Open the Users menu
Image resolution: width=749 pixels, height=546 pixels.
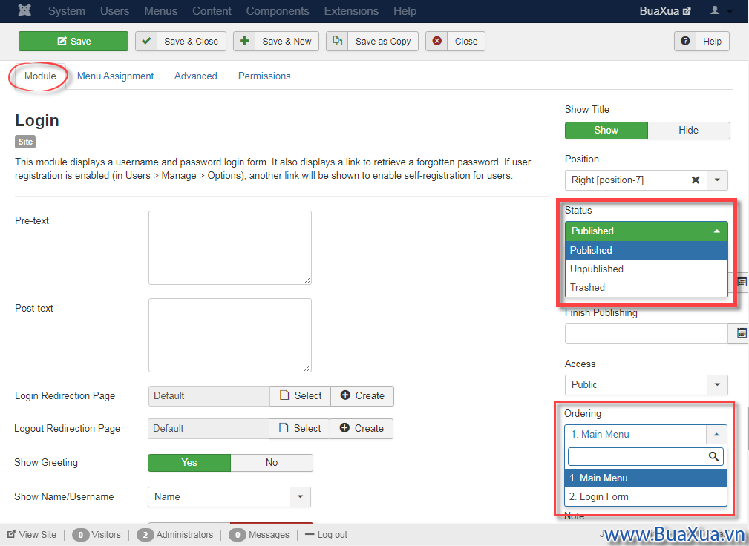(x=114, y=11)
